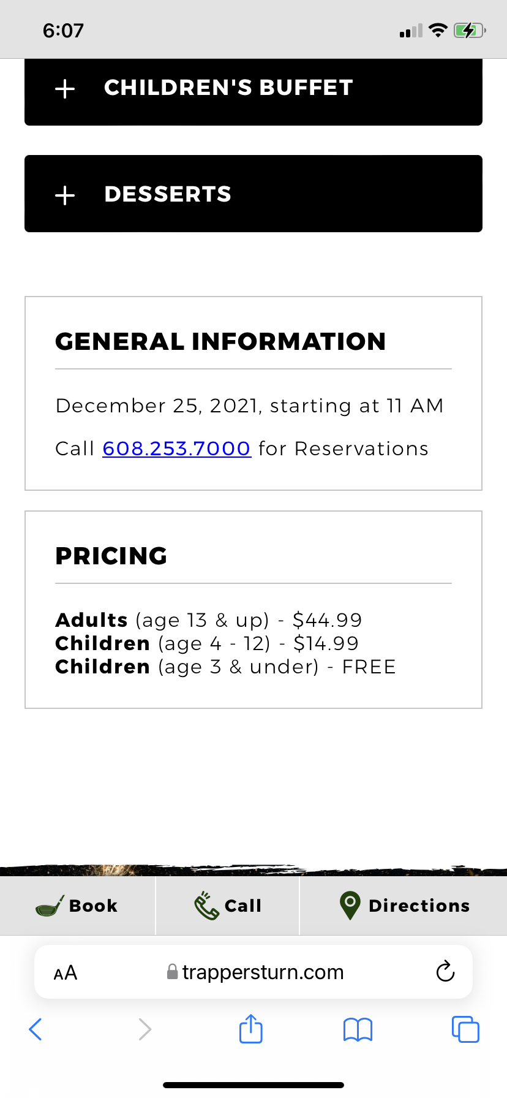Open Safari bookmarks book icon
The height and width of the screenshot is (1098, 507).
(358, 1029)
